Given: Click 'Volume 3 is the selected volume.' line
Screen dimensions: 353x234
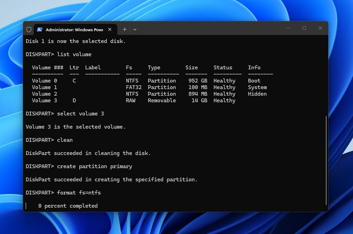Looking at the screenshot, I should (75, 127).
